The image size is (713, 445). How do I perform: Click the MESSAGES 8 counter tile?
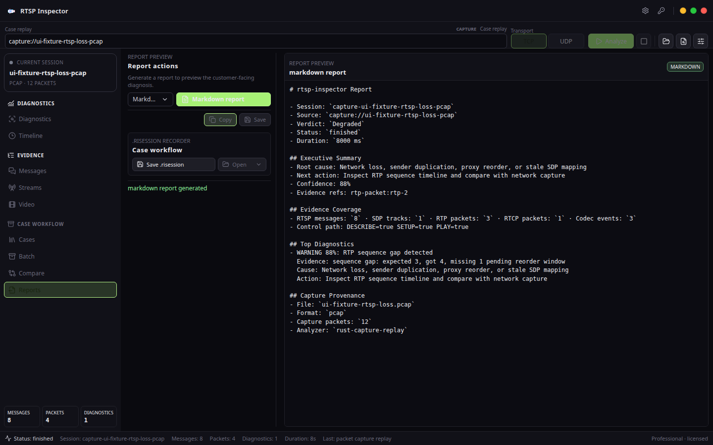(x=22, y=416)
